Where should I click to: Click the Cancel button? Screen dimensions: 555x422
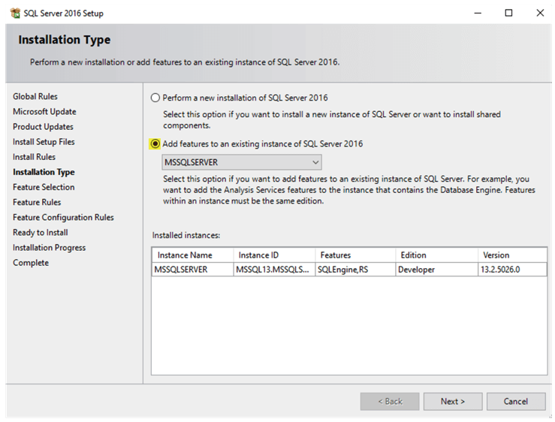coord(516,401)
